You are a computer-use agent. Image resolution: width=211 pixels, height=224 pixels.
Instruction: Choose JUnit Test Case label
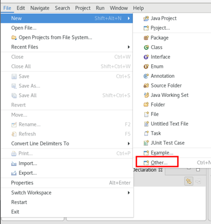168,143
